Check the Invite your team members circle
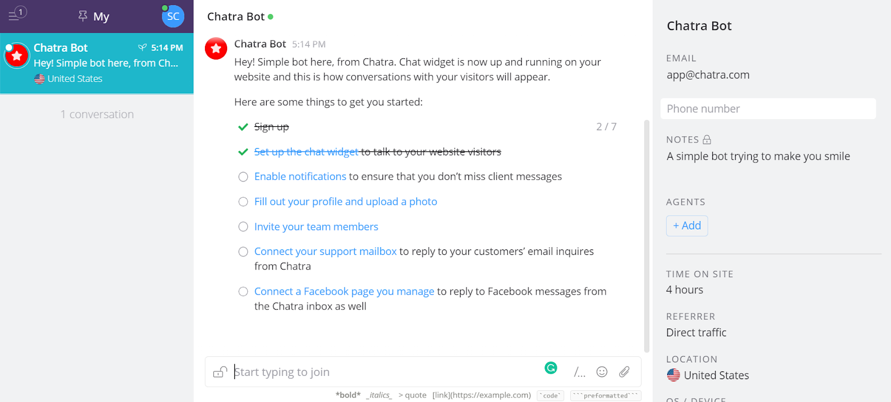The height and width of the screenshot is (402, 891). [243, 227]
